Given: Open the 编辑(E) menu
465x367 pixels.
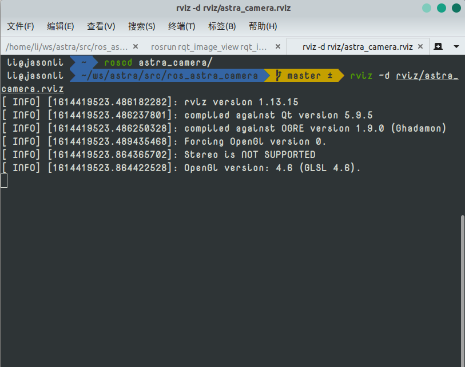Looking at the screenshot, I should click(61, 26).
